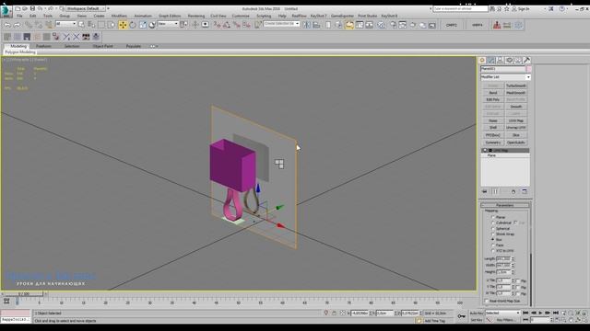Open the Modifier List dropdown
The image size is (590, 331).
pyautogui.click(x=505, y=77)
